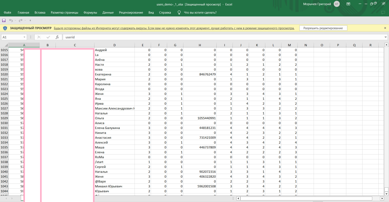Expand the formula bar with chevron

click(x=385, y=37)
